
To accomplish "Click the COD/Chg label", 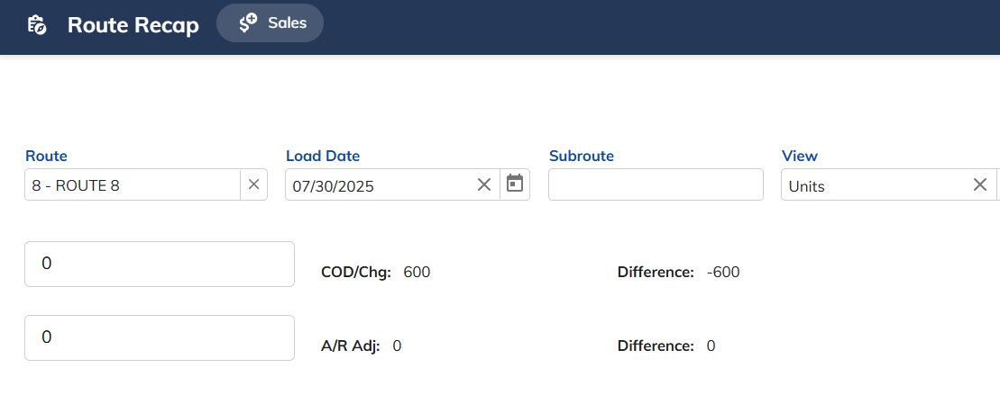I will pos(356,273).
